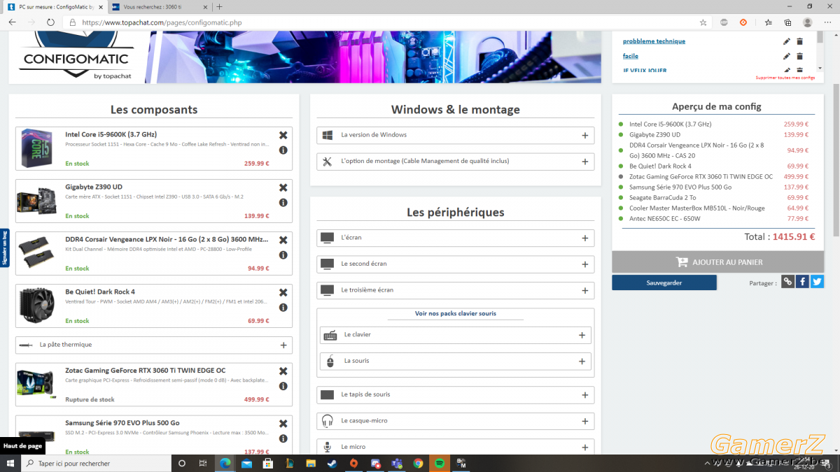Open Google Chrome from the taskbar
Image resolution: width=840 pixels, height=472 pixels.
tap(418, 463)
